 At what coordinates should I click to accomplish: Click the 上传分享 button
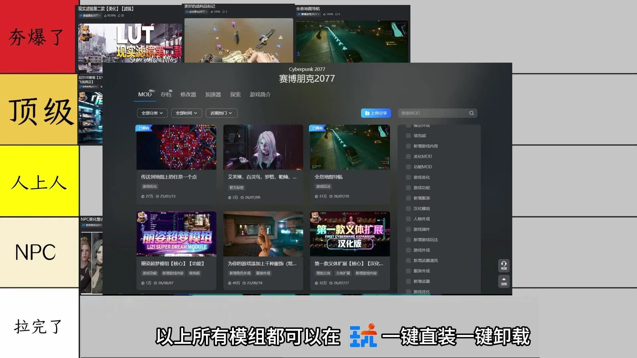point(376,113)
